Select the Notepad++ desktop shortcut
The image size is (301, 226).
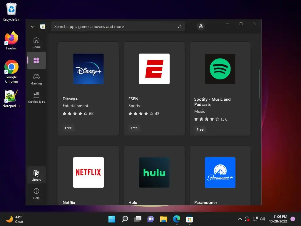[11, 99]
